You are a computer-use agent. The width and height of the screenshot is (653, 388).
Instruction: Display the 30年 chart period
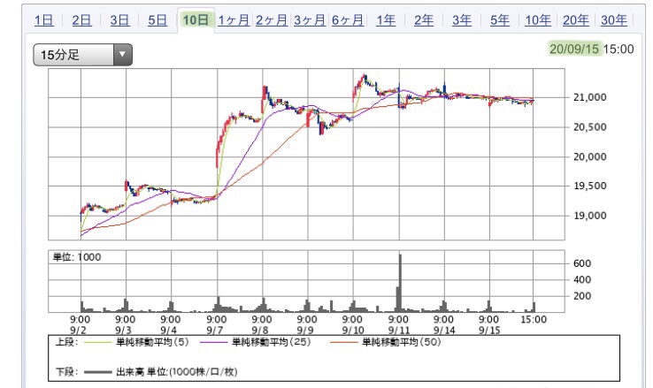[x=614, y=20]
